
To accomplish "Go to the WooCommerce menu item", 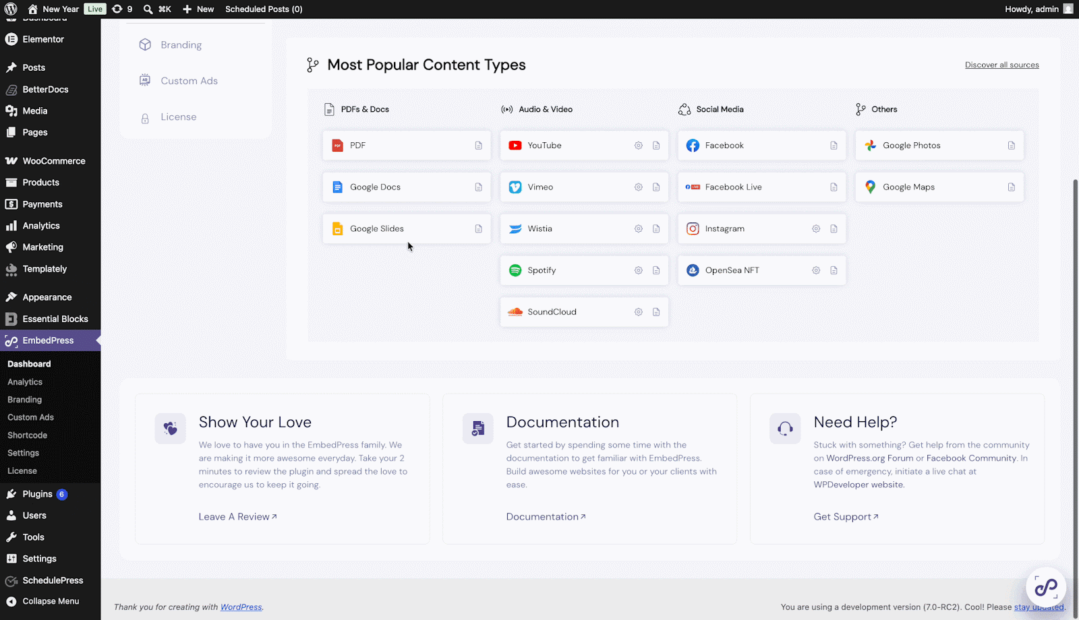I will [x=53, y=161].
